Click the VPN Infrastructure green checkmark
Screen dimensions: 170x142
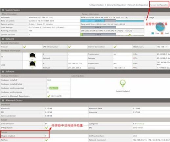[x=70, y=47]
